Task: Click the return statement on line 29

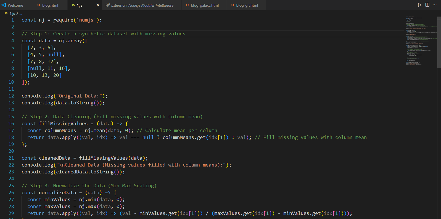Action: (190, 213)
